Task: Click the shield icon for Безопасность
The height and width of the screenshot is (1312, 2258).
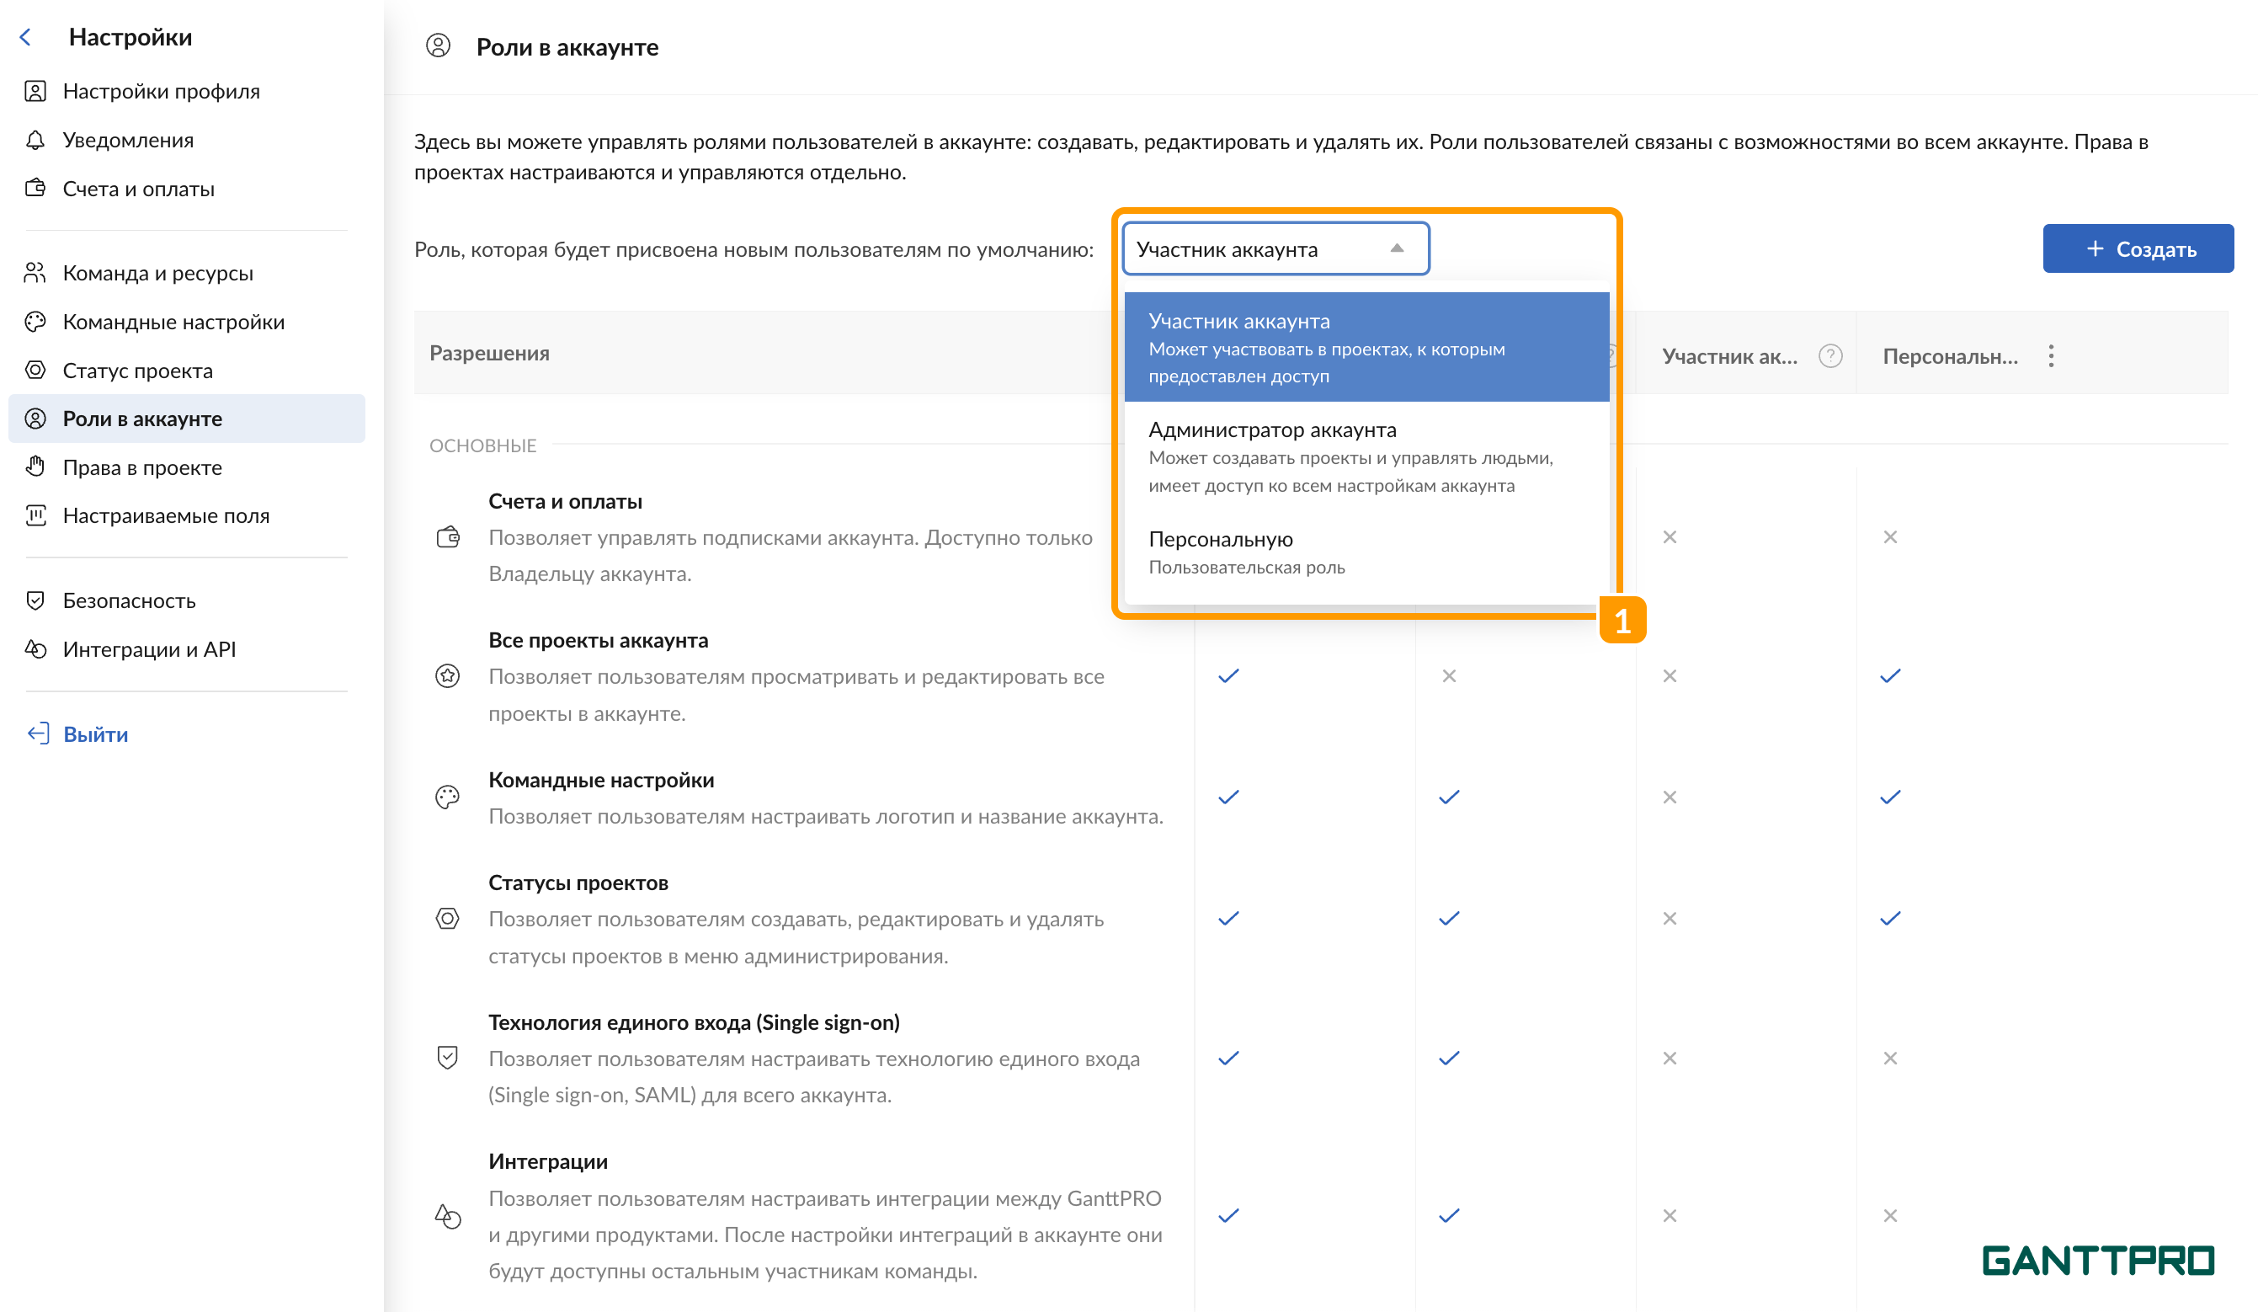Action: (x=35, y=600)
